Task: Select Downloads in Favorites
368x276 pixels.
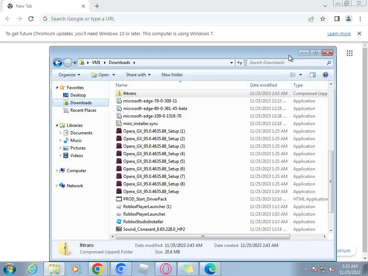Action: [81, 102]
